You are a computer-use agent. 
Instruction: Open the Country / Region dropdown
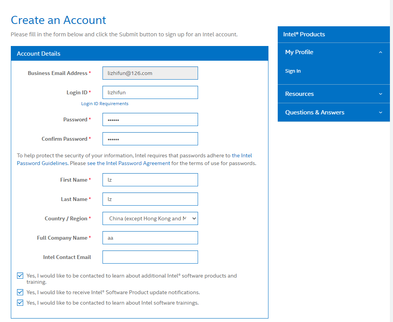[x=150, y=218]
